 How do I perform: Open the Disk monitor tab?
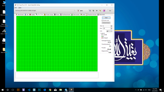coord(75,15)
